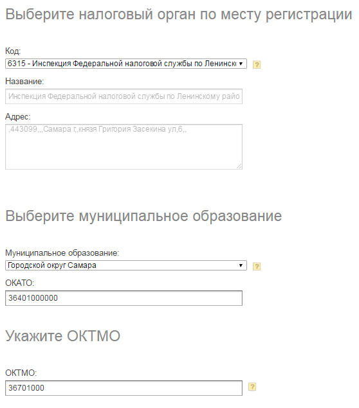Click the arrow on the Муниципальное образование combo box
The width and height of the screenshot is (359, 408).
pyautogui.click(x=241, y=265)
